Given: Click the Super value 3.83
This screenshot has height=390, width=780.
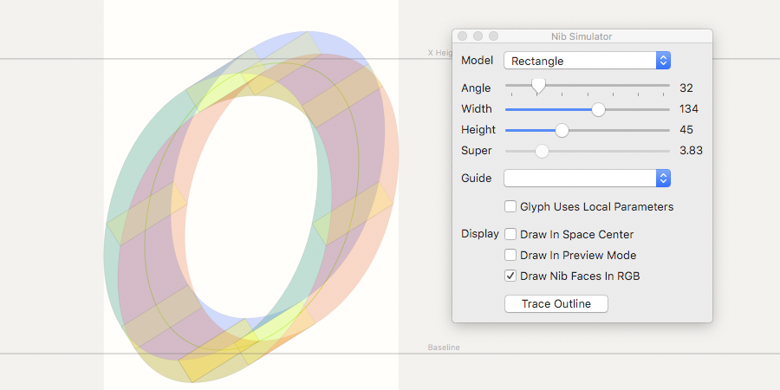Looking at the screenshot, I should [x=691, y=151].
